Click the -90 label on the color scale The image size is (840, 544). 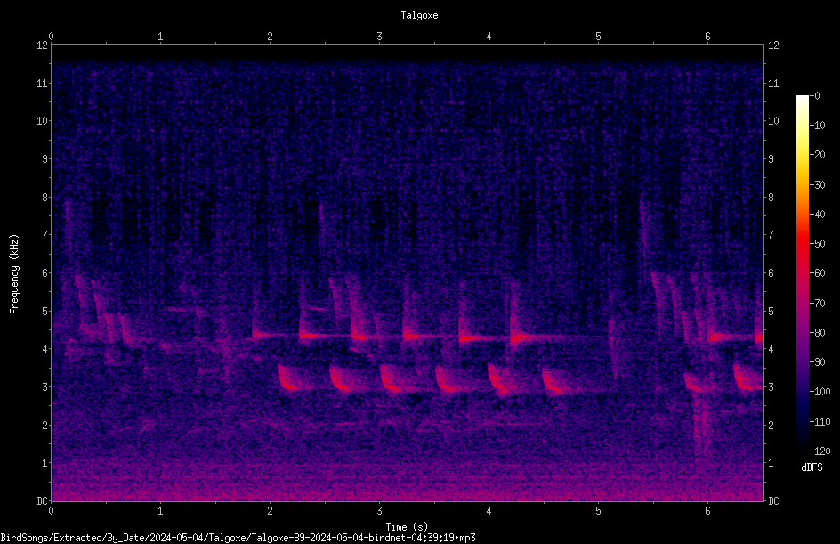(818, 361)
